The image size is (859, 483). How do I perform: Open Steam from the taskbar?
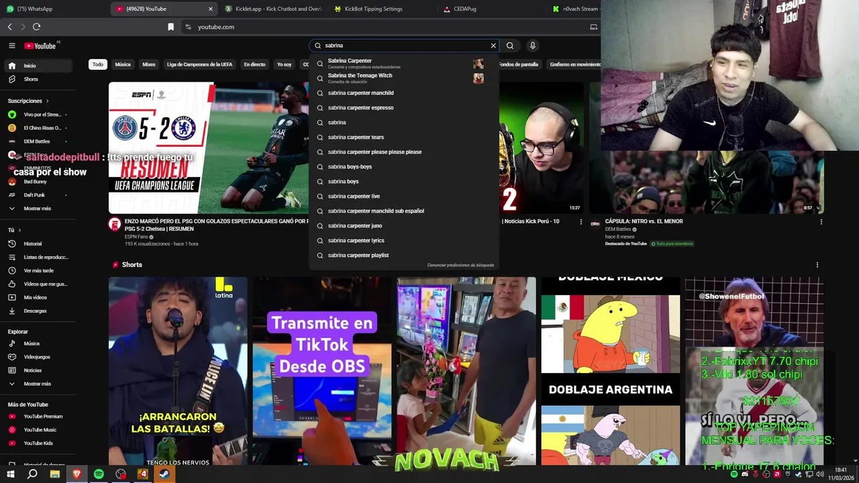coord(164,474)
